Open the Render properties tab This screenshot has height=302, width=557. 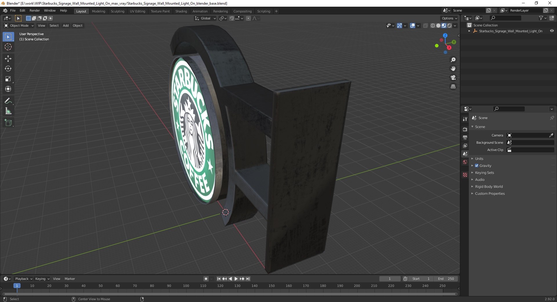[x=465, y=129]
